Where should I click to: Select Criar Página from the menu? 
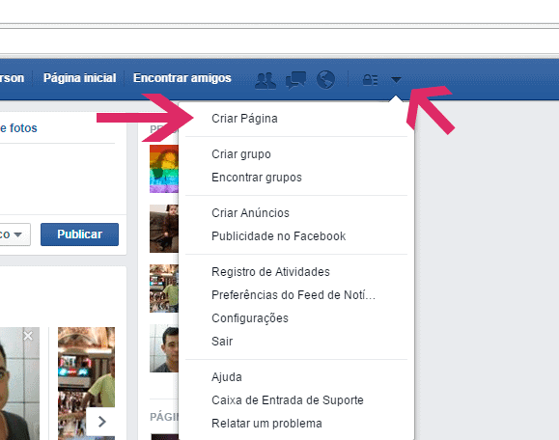pos(244,119)
